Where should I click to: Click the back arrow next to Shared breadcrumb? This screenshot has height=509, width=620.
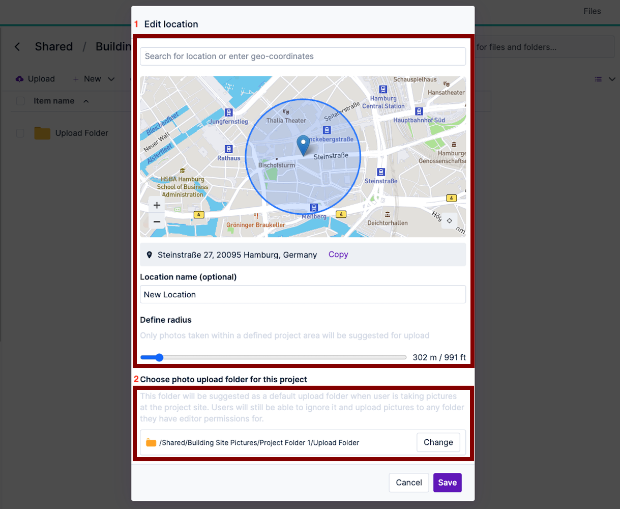17,46
